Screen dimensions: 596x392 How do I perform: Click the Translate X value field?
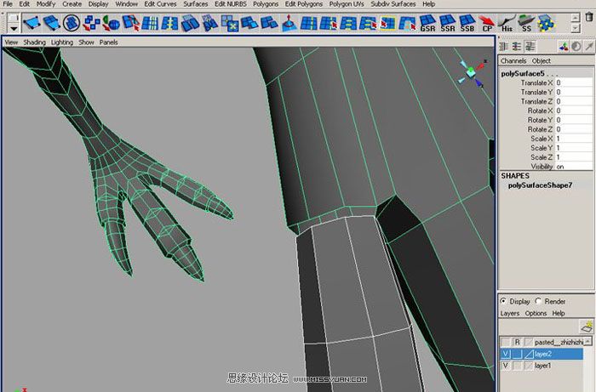click(x=566, y=82)
